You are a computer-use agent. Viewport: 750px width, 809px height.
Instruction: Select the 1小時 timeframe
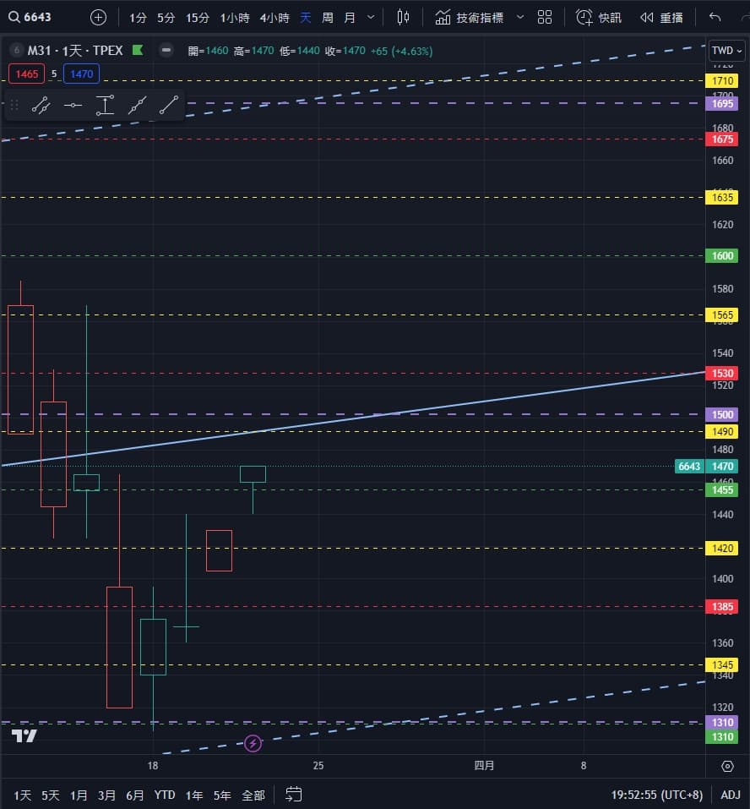tap(234, 17)
